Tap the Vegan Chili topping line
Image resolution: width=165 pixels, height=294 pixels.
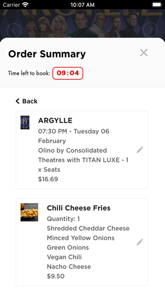[x=64, y=257]
